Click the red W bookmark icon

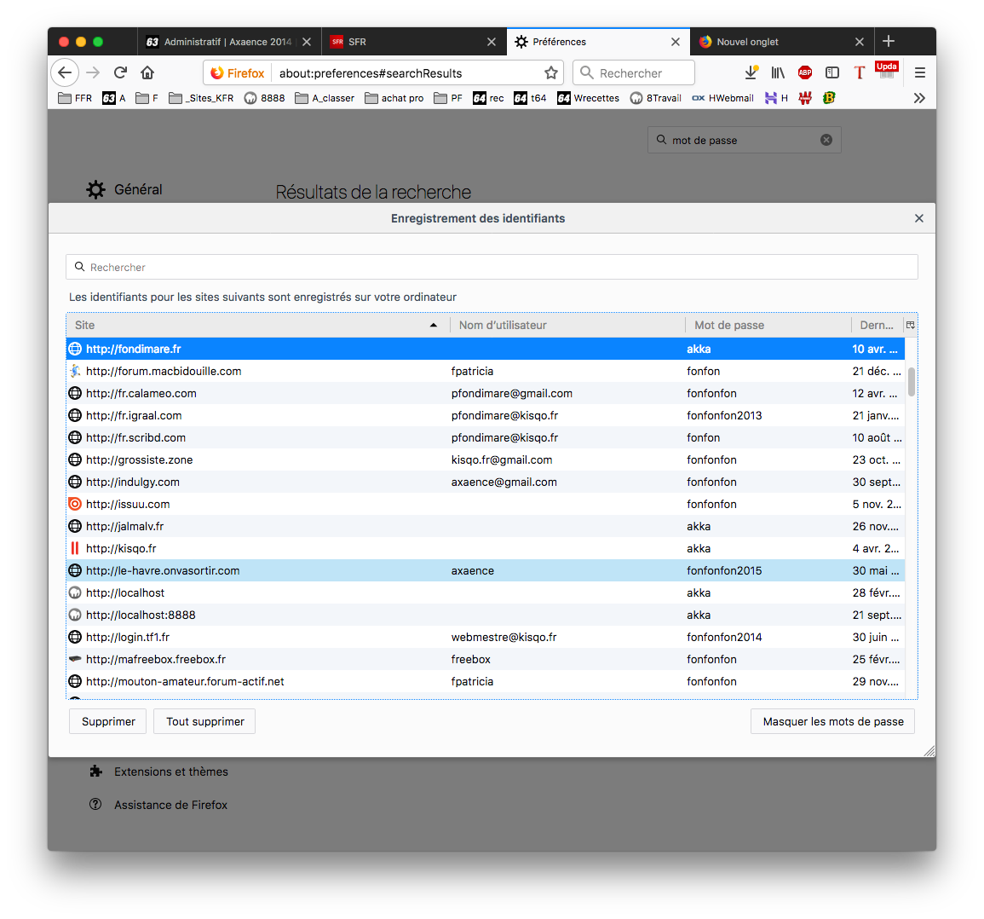pyautogui.click(x=805, y=98)
